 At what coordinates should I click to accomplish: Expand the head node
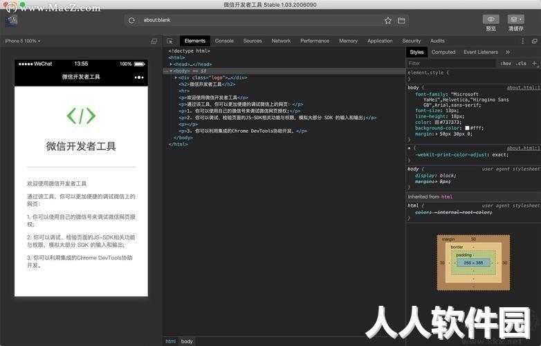click(x=171, y=64)
